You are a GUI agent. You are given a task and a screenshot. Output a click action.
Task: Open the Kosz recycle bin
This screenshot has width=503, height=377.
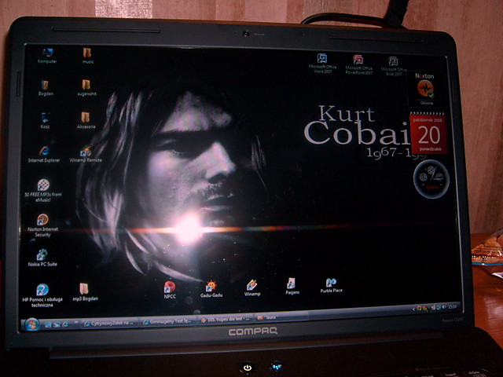click(45, 120)
